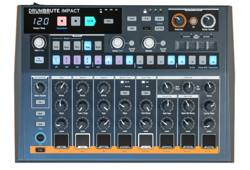Tap the Snare 1 drum pad
This screenshot has width=250, height=170.
[x=82, y=141]
